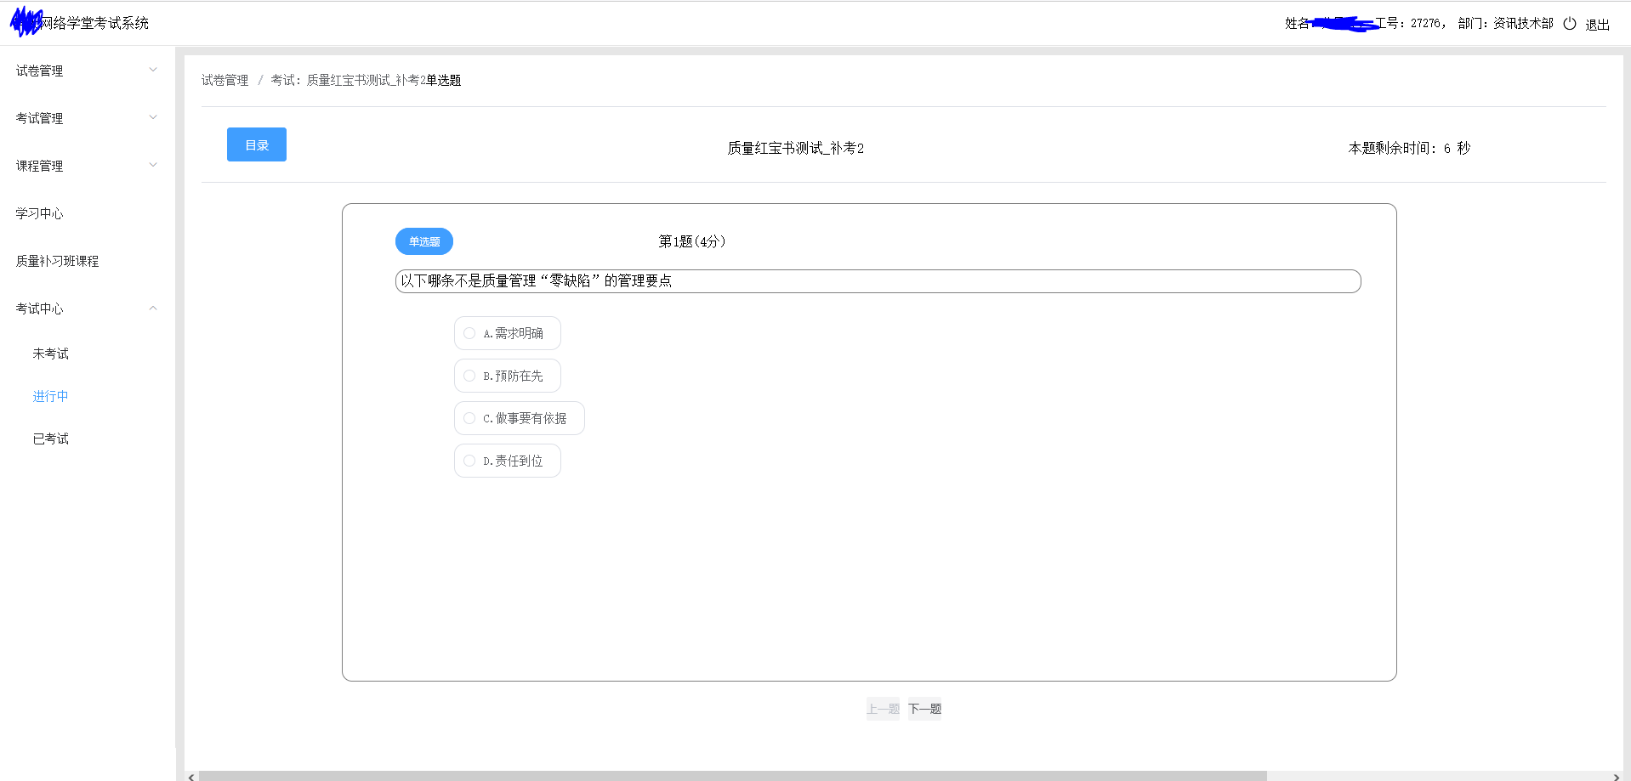Screen dimensions: 1631x781
Task: Open the 考试管理 sidebar menu
Action: pyautogui.click(x=87, y=118)
